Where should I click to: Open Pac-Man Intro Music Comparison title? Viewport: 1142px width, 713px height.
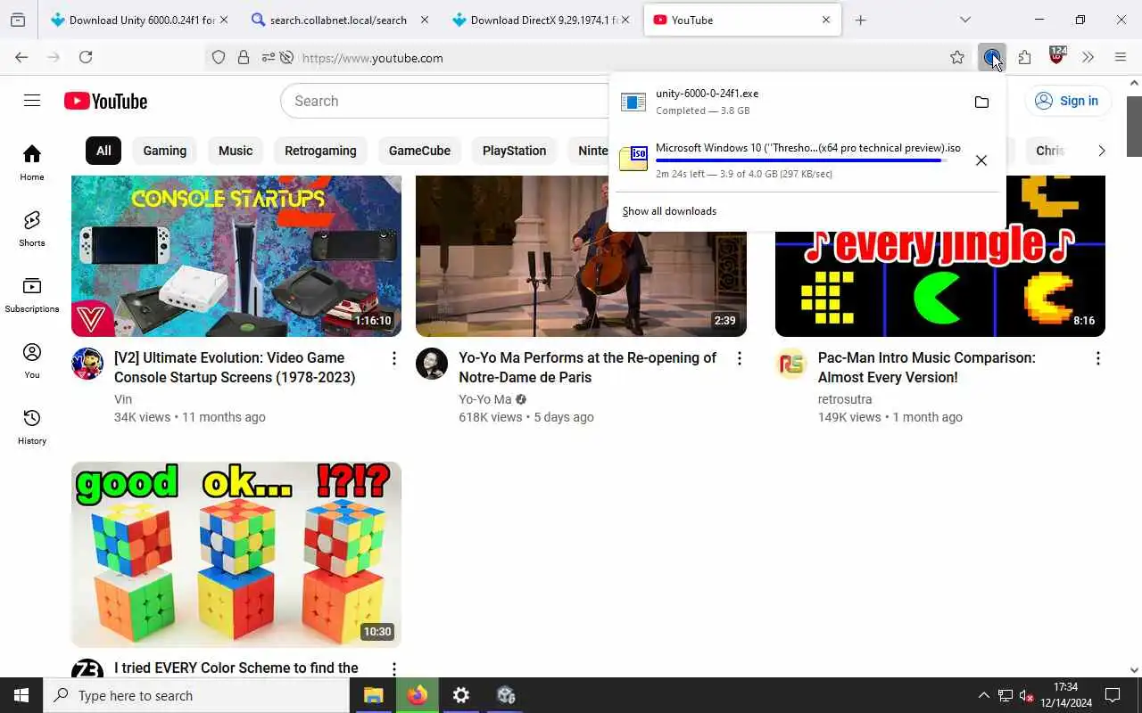pyautogui.click(x=926, y=367)
